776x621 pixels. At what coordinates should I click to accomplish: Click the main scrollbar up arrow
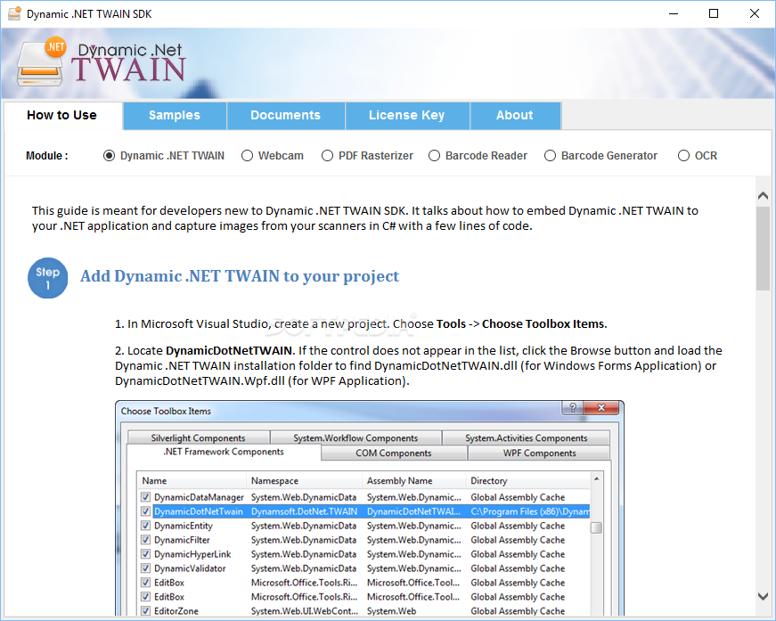[763, 195]
